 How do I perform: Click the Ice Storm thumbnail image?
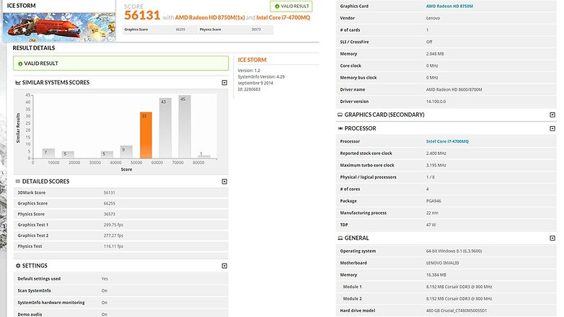pyautogui.click(x=59, y=27)
